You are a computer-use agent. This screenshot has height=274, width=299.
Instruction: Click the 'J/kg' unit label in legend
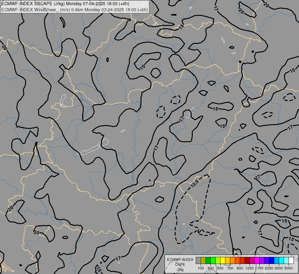[180, 269]
